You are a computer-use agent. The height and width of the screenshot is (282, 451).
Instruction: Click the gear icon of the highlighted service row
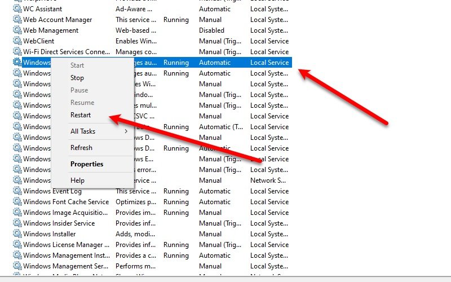[x=17, y=62]
